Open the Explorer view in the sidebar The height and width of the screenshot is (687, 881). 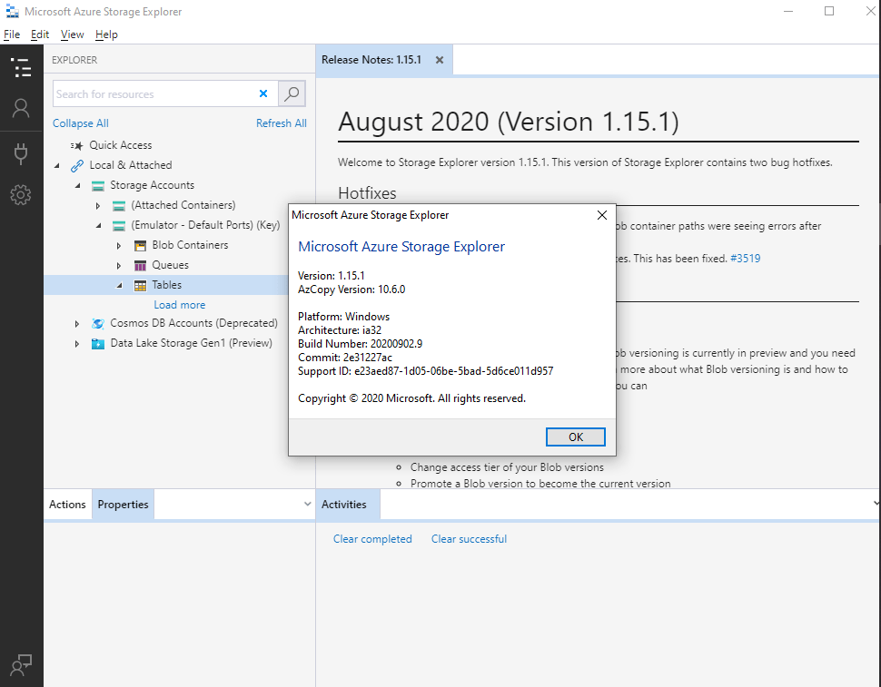click(x=22, y=68)
